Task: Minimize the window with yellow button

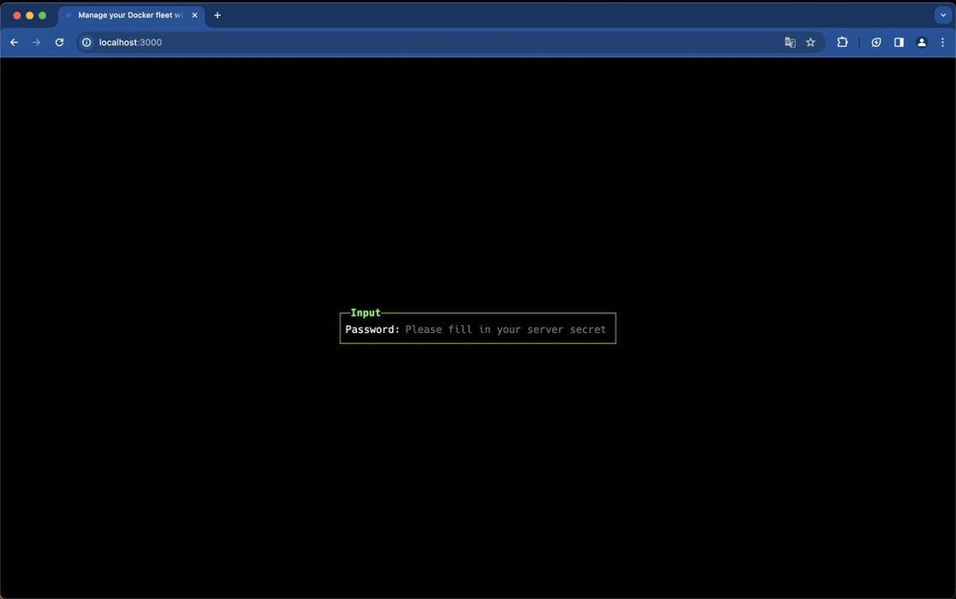Action: pos(30,15)
